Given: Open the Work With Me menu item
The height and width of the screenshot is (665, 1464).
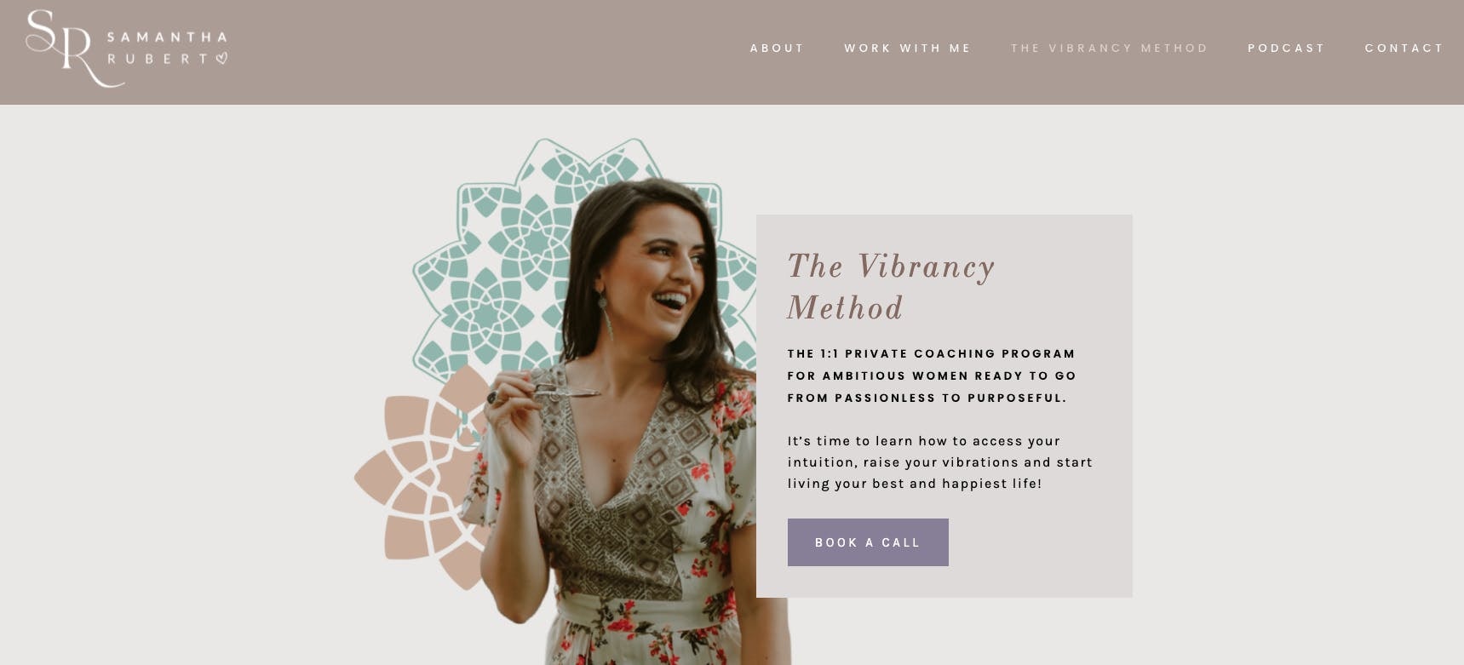Looking at the screenshot, I should point(908,49).
